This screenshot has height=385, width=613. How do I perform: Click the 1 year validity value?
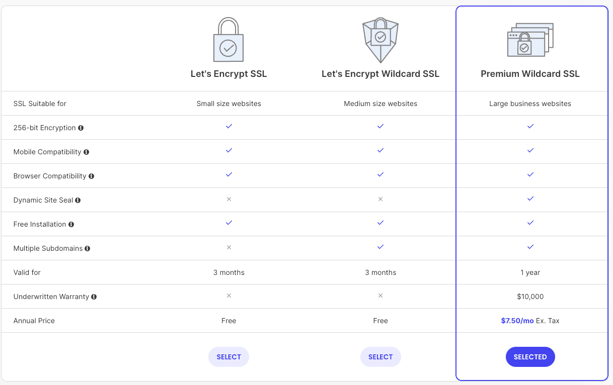pos(530,272)
